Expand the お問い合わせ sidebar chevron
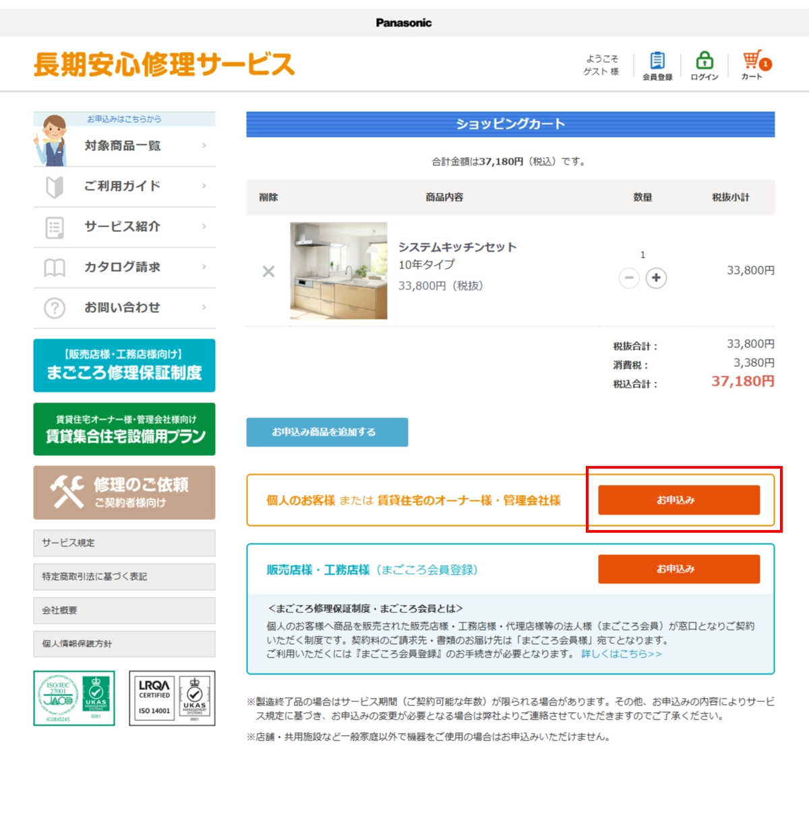This screenshot has width=809, height=818. pyautogui.click(x=204, y=308)
